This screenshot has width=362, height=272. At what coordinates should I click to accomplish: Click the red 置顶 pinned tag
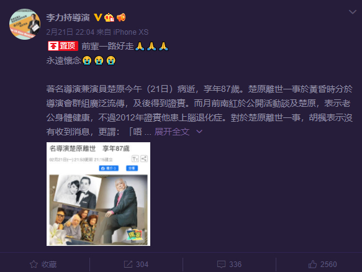63,46
